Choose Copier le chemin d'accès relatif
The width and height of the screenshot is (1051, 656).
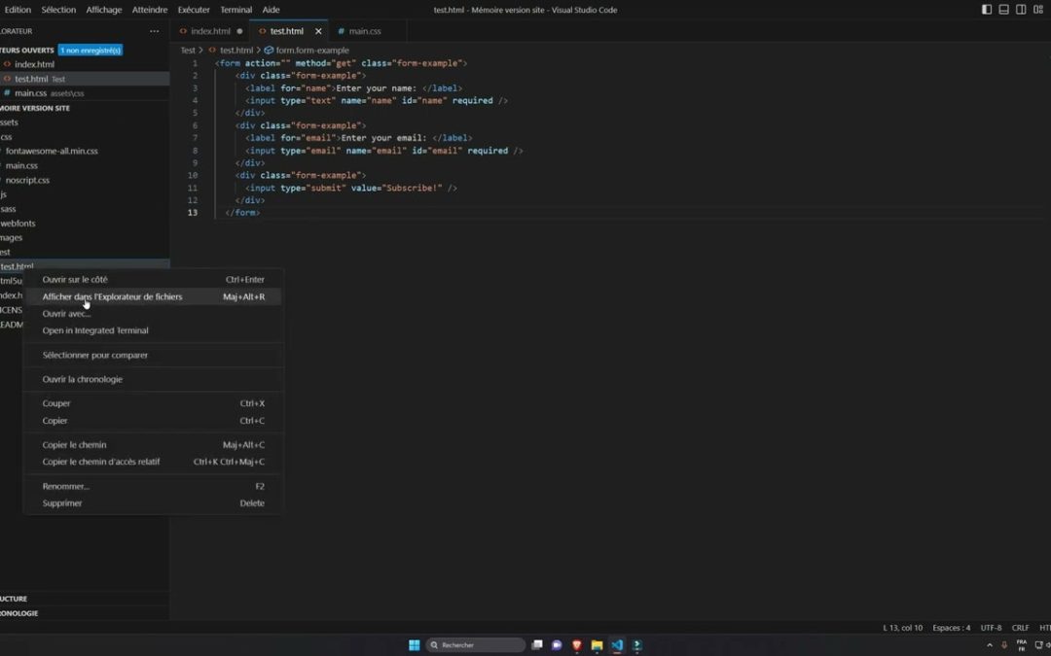click(154, 462)
